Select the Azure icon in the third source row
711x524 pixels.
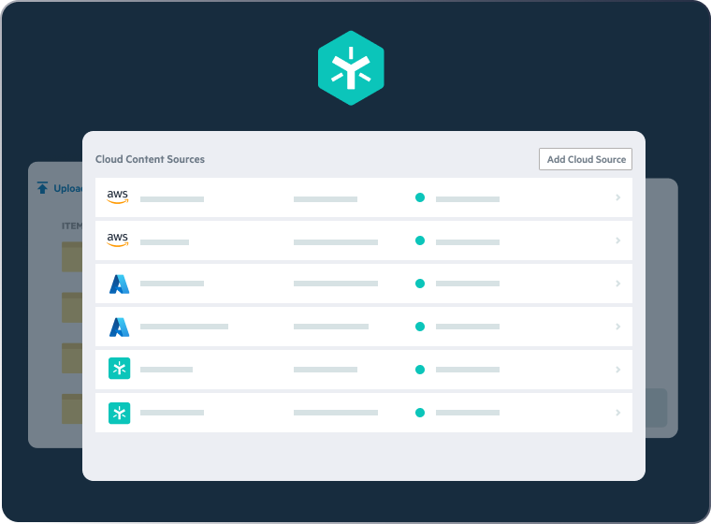click(119, 284)
